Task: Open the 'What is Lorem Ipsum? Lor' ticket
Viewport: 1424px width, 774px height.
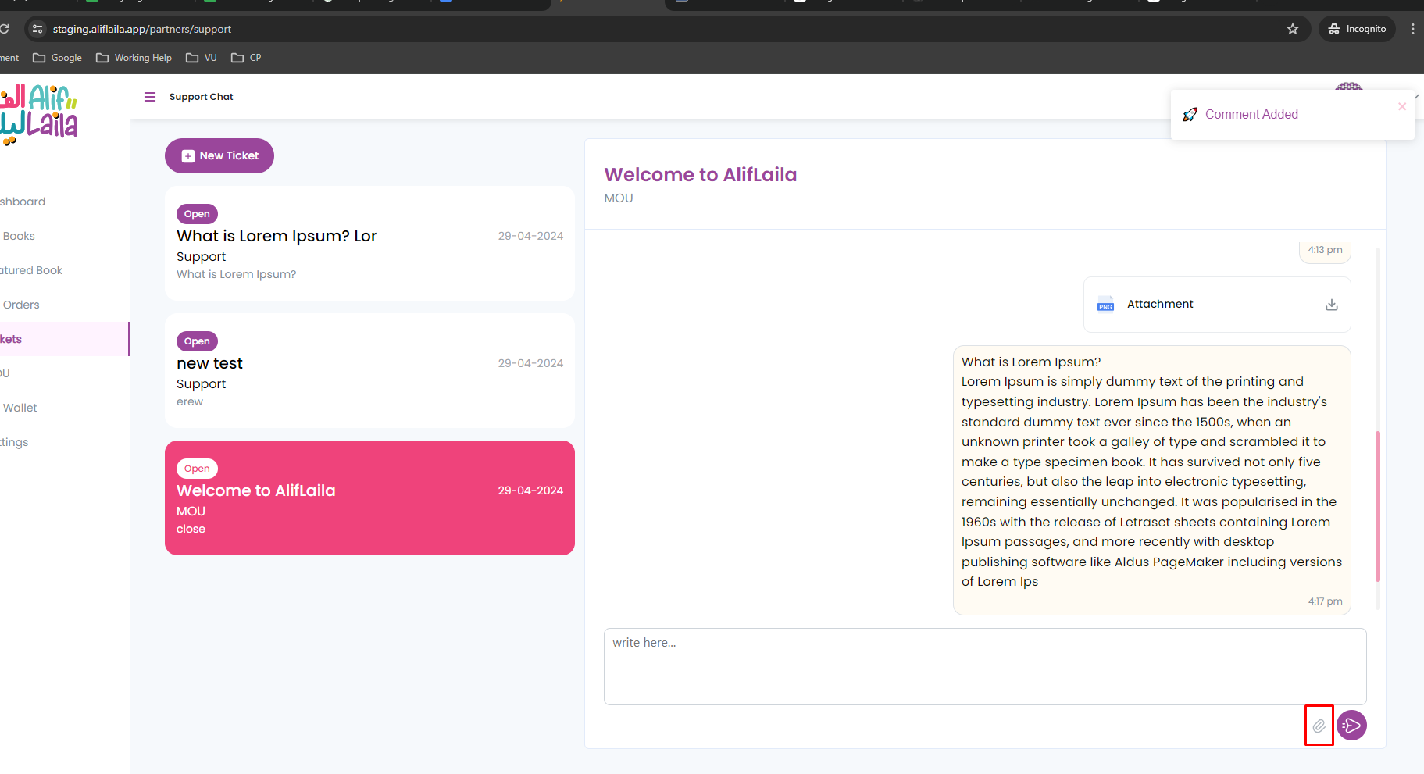Action: pos(369,243)
